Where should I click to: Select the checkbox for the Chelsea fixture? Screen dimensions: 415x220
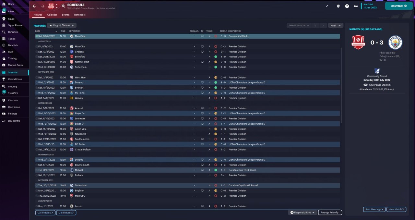[37, 52]
